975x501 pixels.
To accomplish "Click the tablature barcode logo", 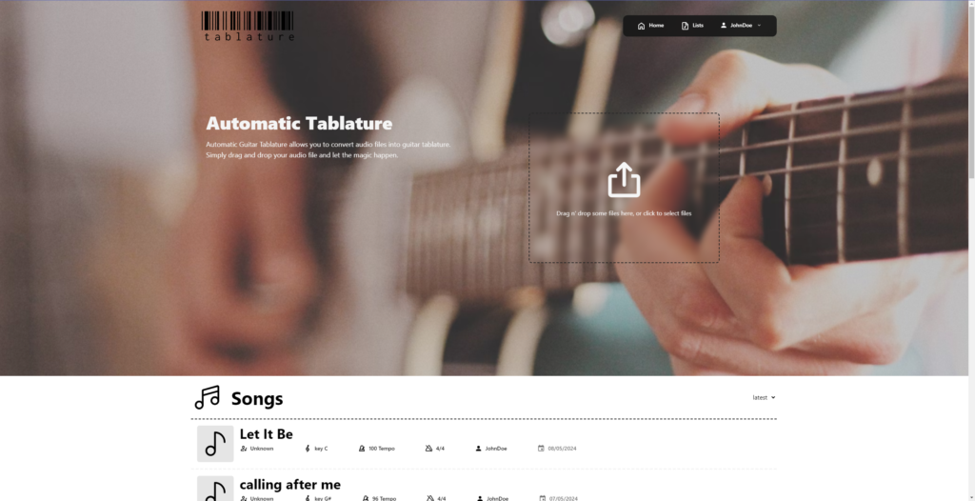I will (x=248, y=26).
